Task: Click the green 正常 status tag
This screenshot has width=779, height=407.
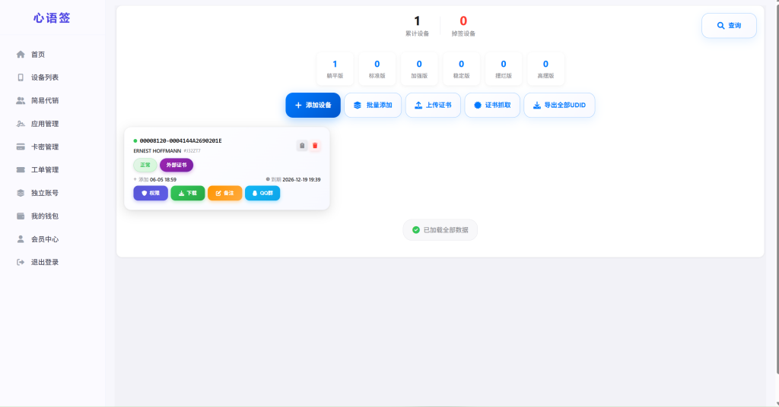Action: [145, 165]
